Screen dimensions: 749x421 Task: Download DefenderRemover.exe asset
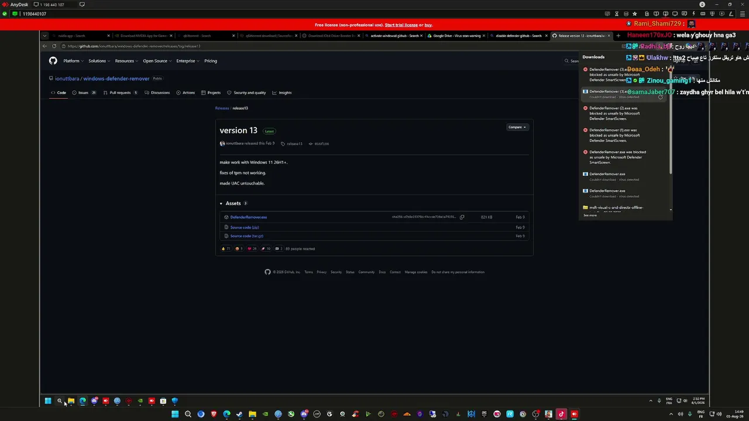click(249, 217)
